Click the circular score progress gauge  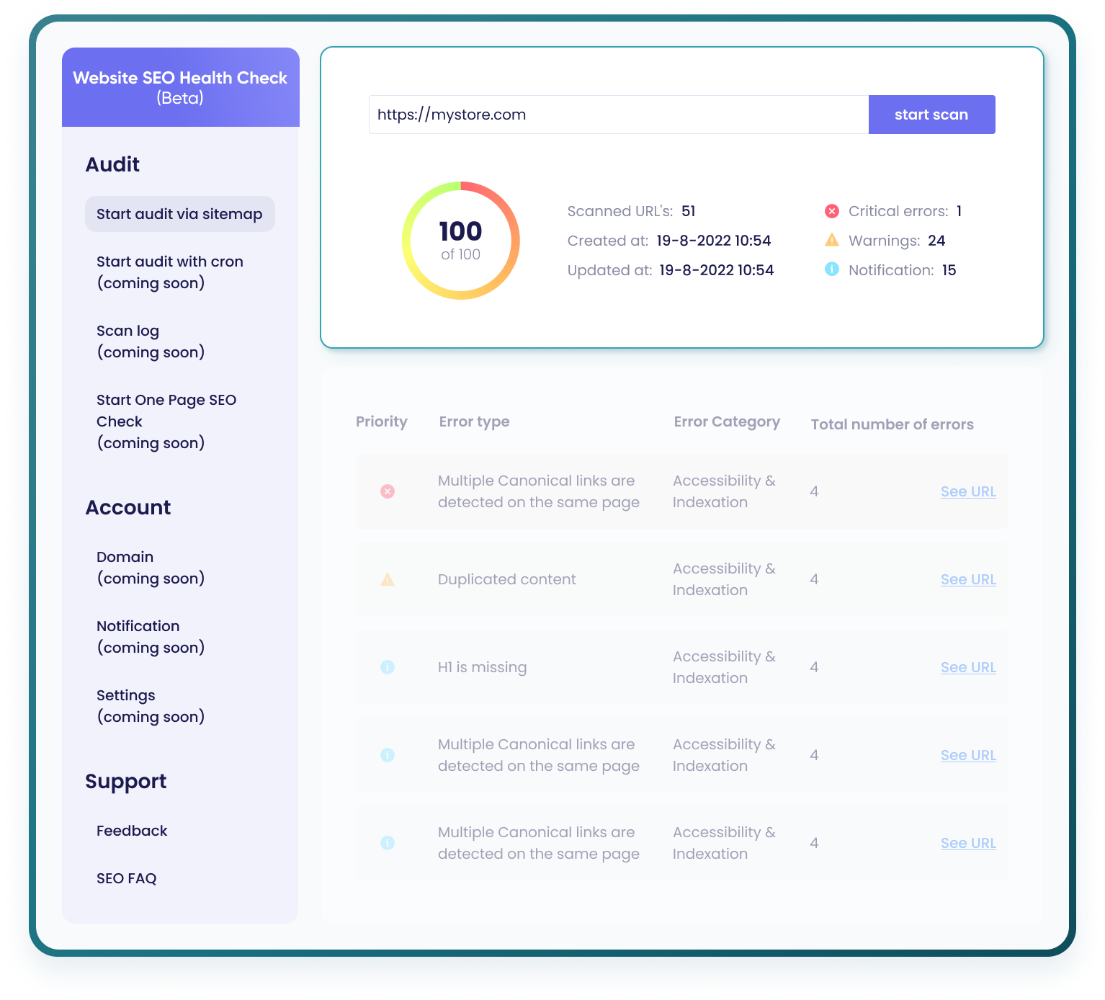460,240
